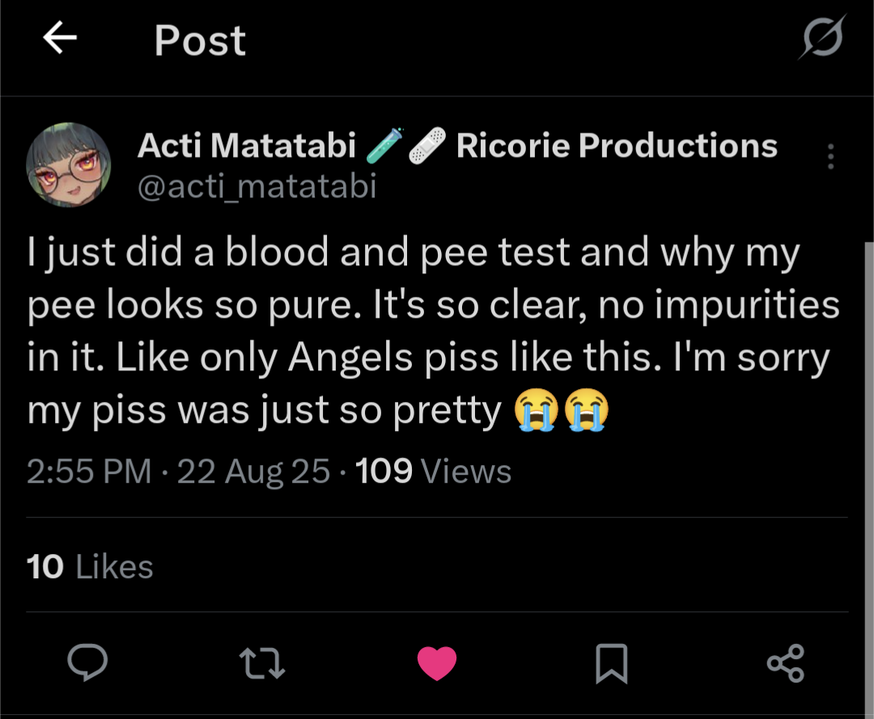Open the three-dot post options menu
Image resolution: width=874 pixels, height=719 pixels.
(830, 156)
